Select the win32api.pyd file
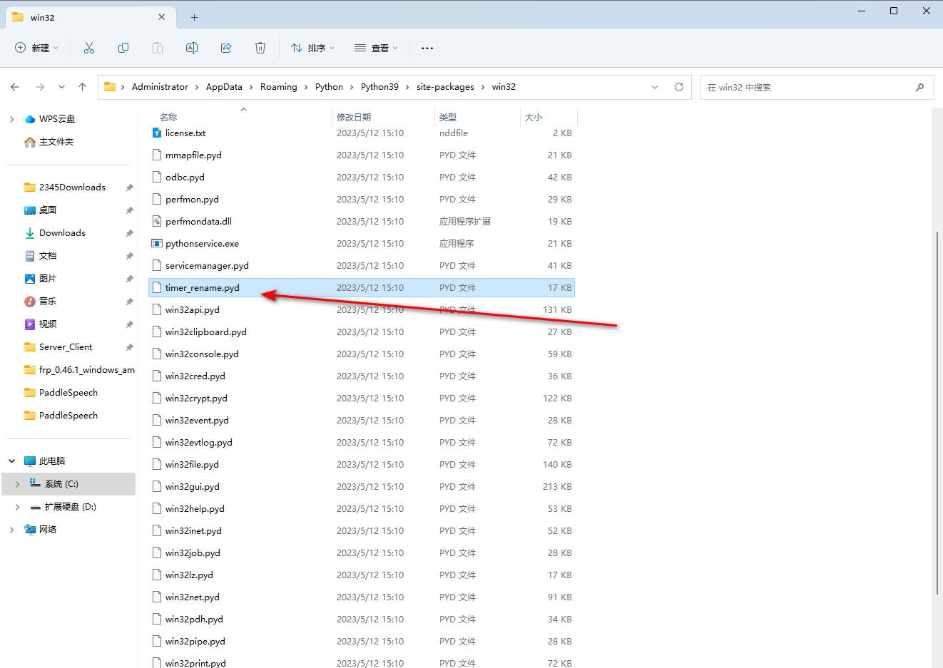Viewport: 943px width, 668px height. click(x=362, y=310)
